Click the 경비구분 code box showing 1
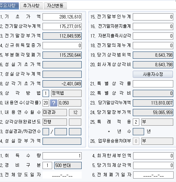Screen dimensions: 176x182 (x=47, y=165)
